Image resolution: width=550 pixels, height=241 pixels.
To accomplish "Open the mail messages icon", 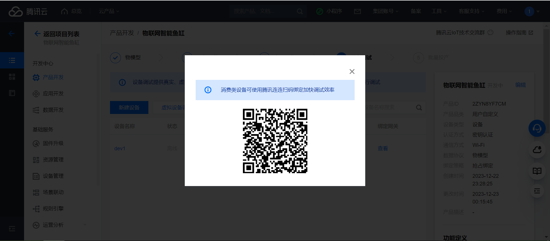I will click(x=357, y=11).
